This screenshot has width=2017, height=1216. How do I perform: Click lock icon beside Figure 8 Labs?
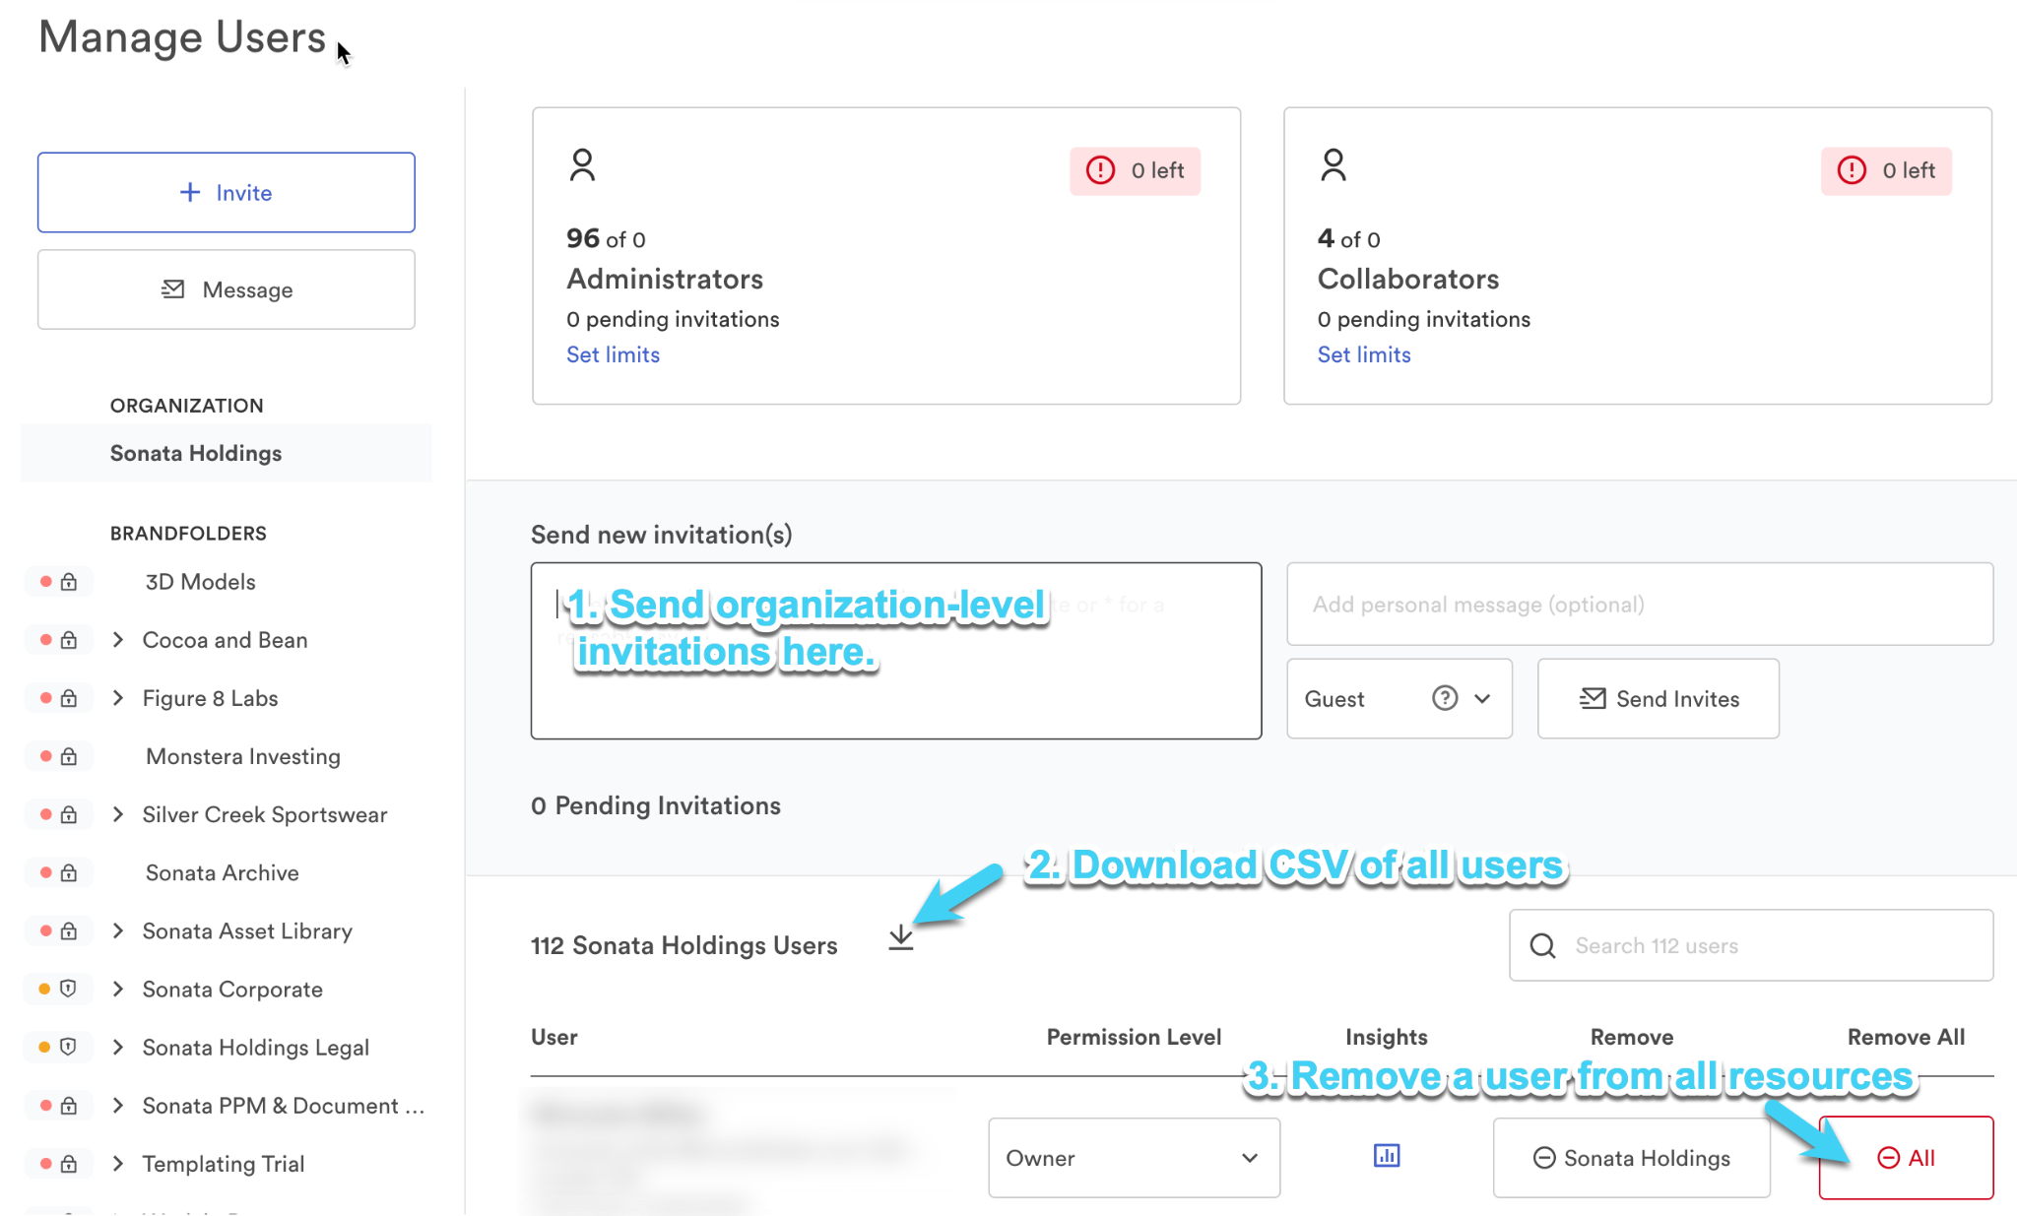click(x=69, y=698)
